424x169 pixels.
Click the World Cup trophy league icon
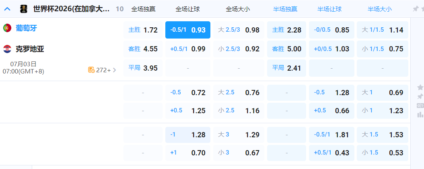point(24,9)
